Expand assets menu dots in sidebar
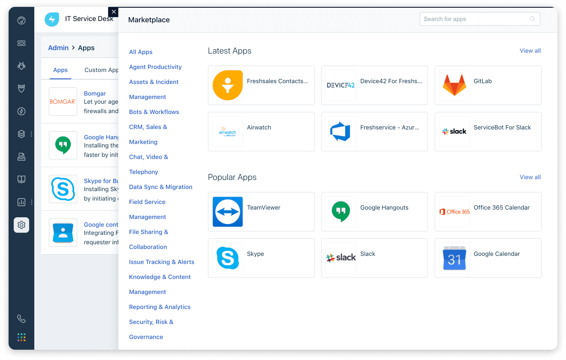 click(31, 134)
